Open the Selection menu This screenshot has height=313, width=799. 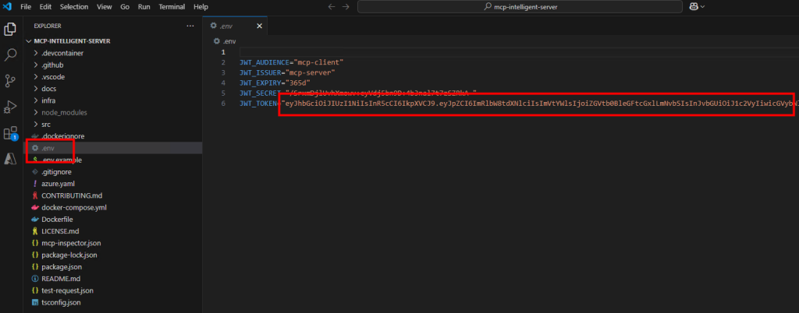point(74,6)
